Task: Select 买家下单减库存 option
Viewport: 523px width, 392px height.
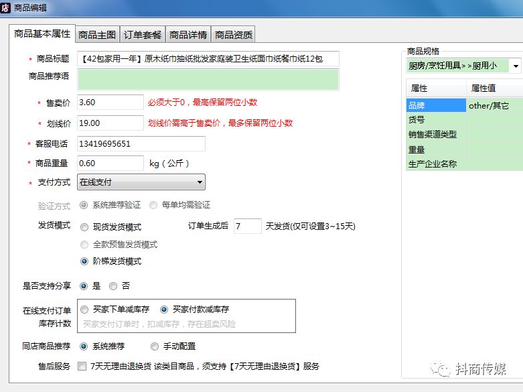Action: tap(84, 310)
